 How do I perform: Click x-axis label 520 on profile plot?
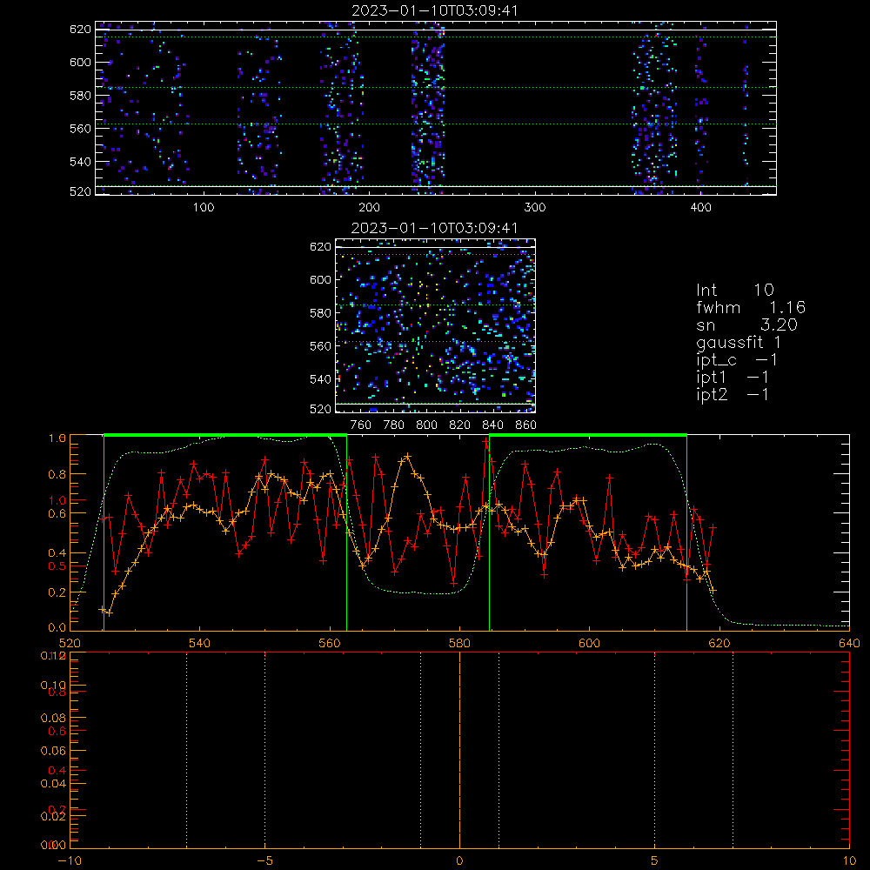[x=70, y=643]
